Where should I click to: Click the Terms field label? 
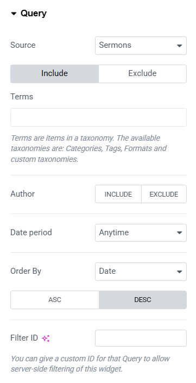[x=22, y=97]
